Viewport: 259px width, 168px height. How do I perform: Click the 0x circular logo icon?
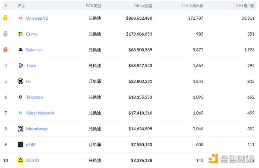20,81
